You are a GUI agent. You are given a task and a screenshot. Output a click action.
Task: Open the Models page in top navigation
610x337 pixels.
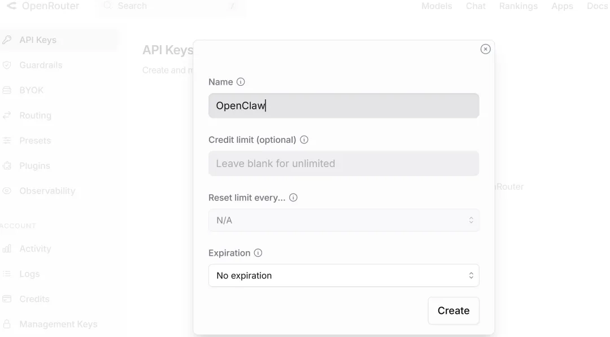click(437, 6)
